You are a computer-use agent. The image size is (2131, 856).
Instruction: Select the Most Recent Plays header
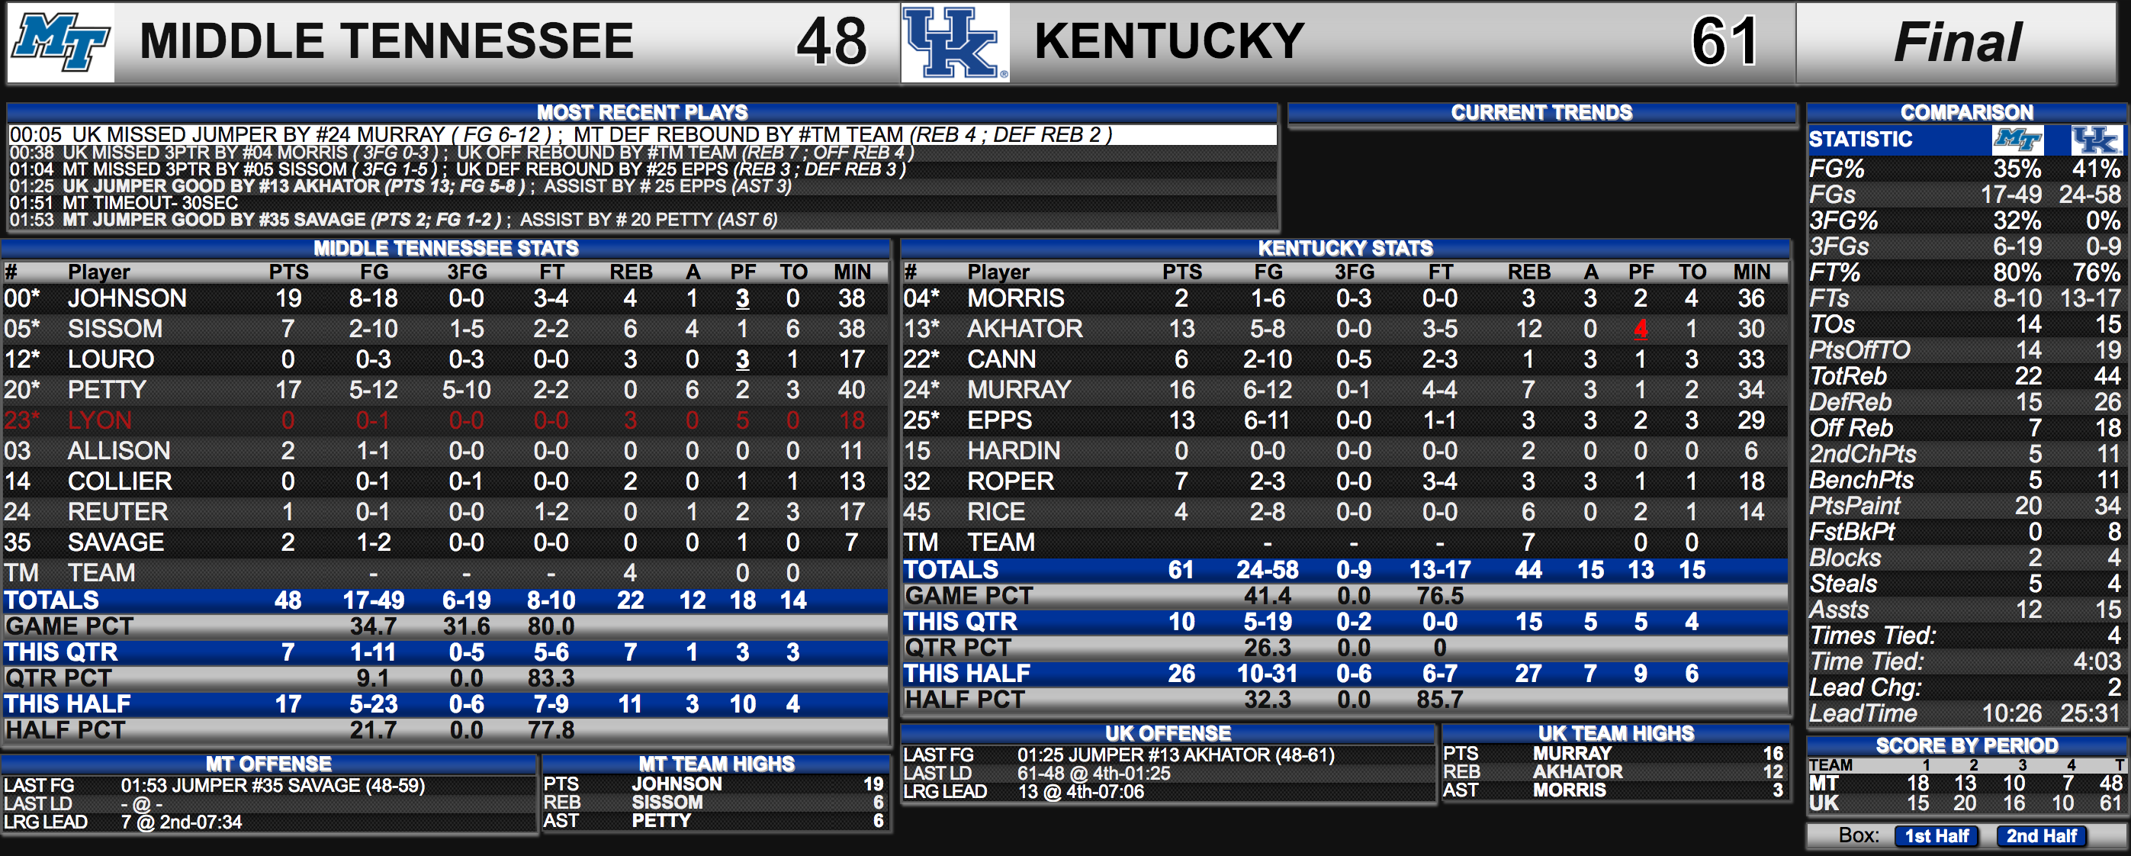tap(642, 113)
